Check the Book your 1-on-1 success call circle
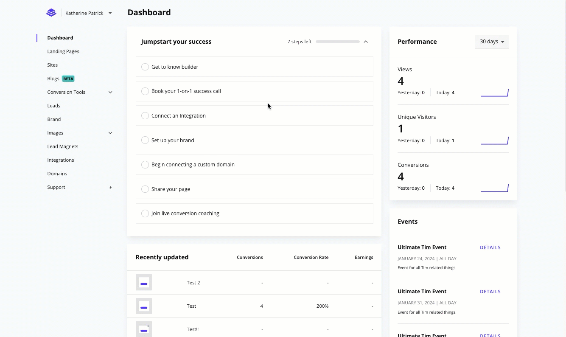This screenshot has width=566, height=337. (145, 91)
